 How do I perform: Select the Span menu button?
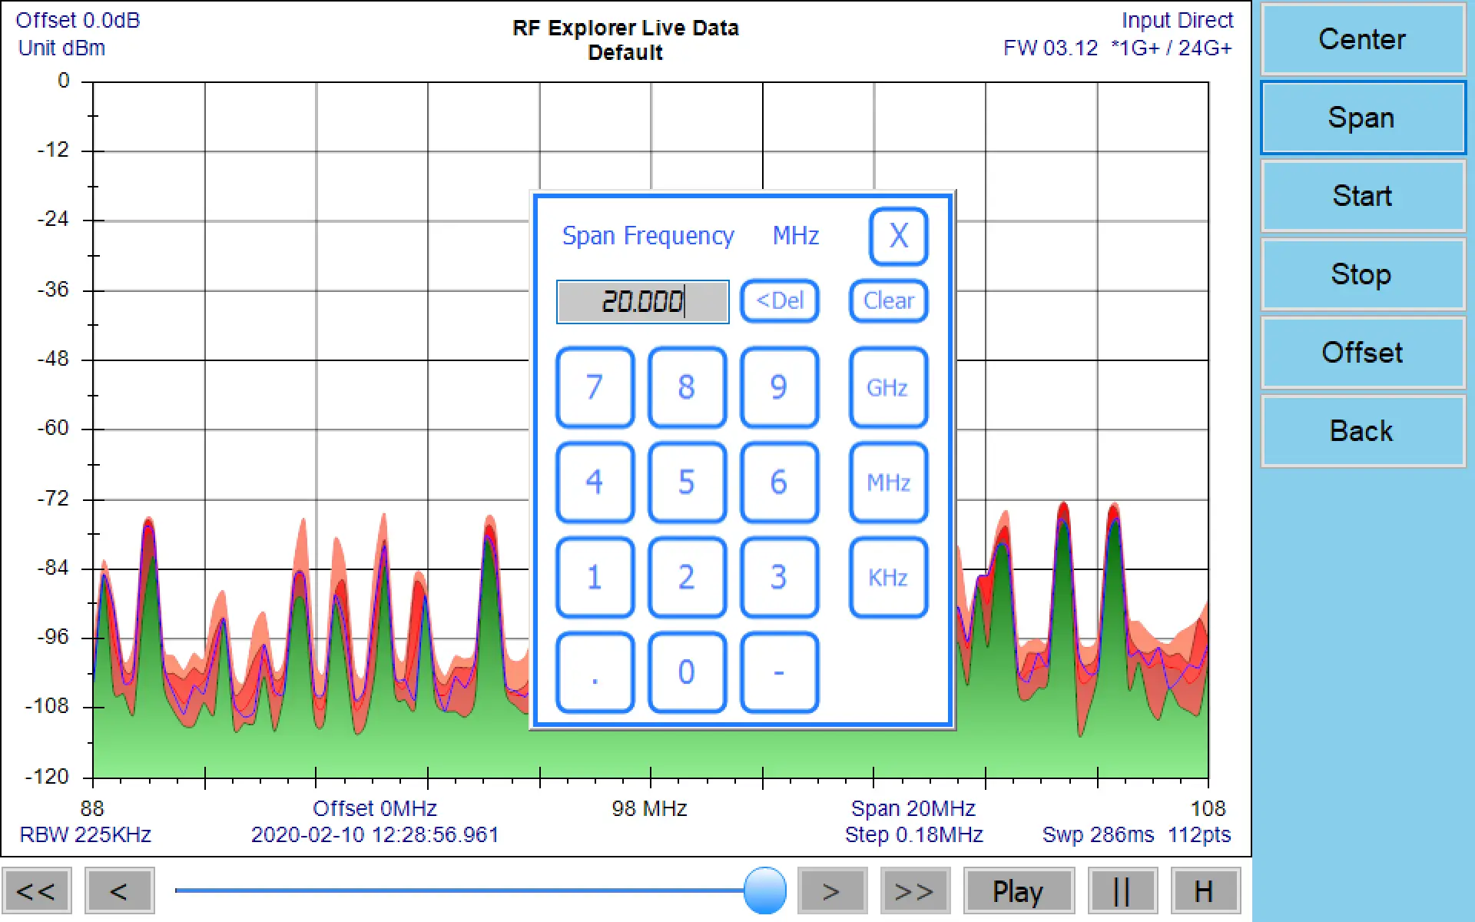1363,118
